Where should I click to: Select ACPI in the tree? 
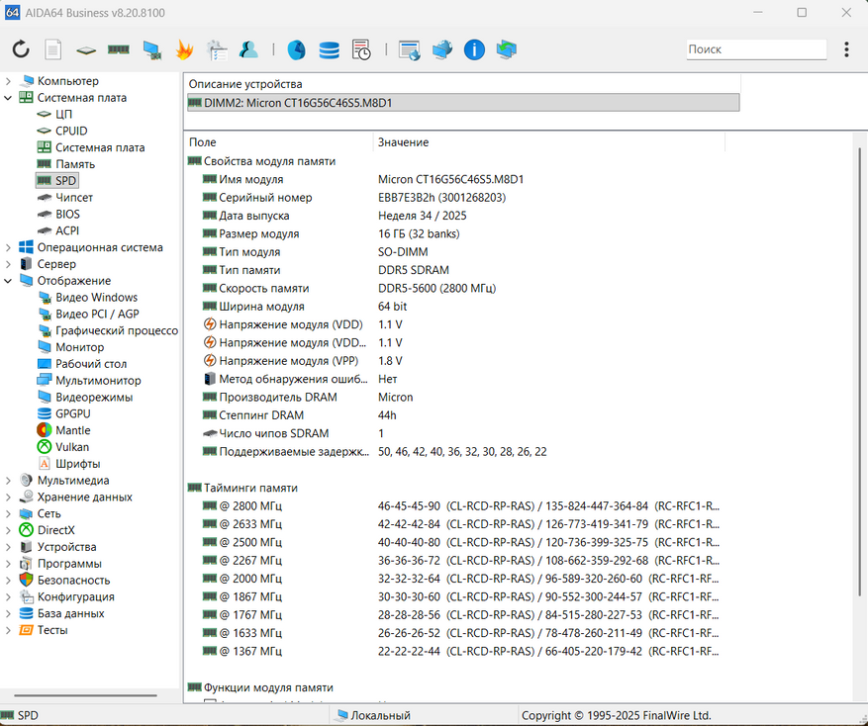[x=67, y=230]
